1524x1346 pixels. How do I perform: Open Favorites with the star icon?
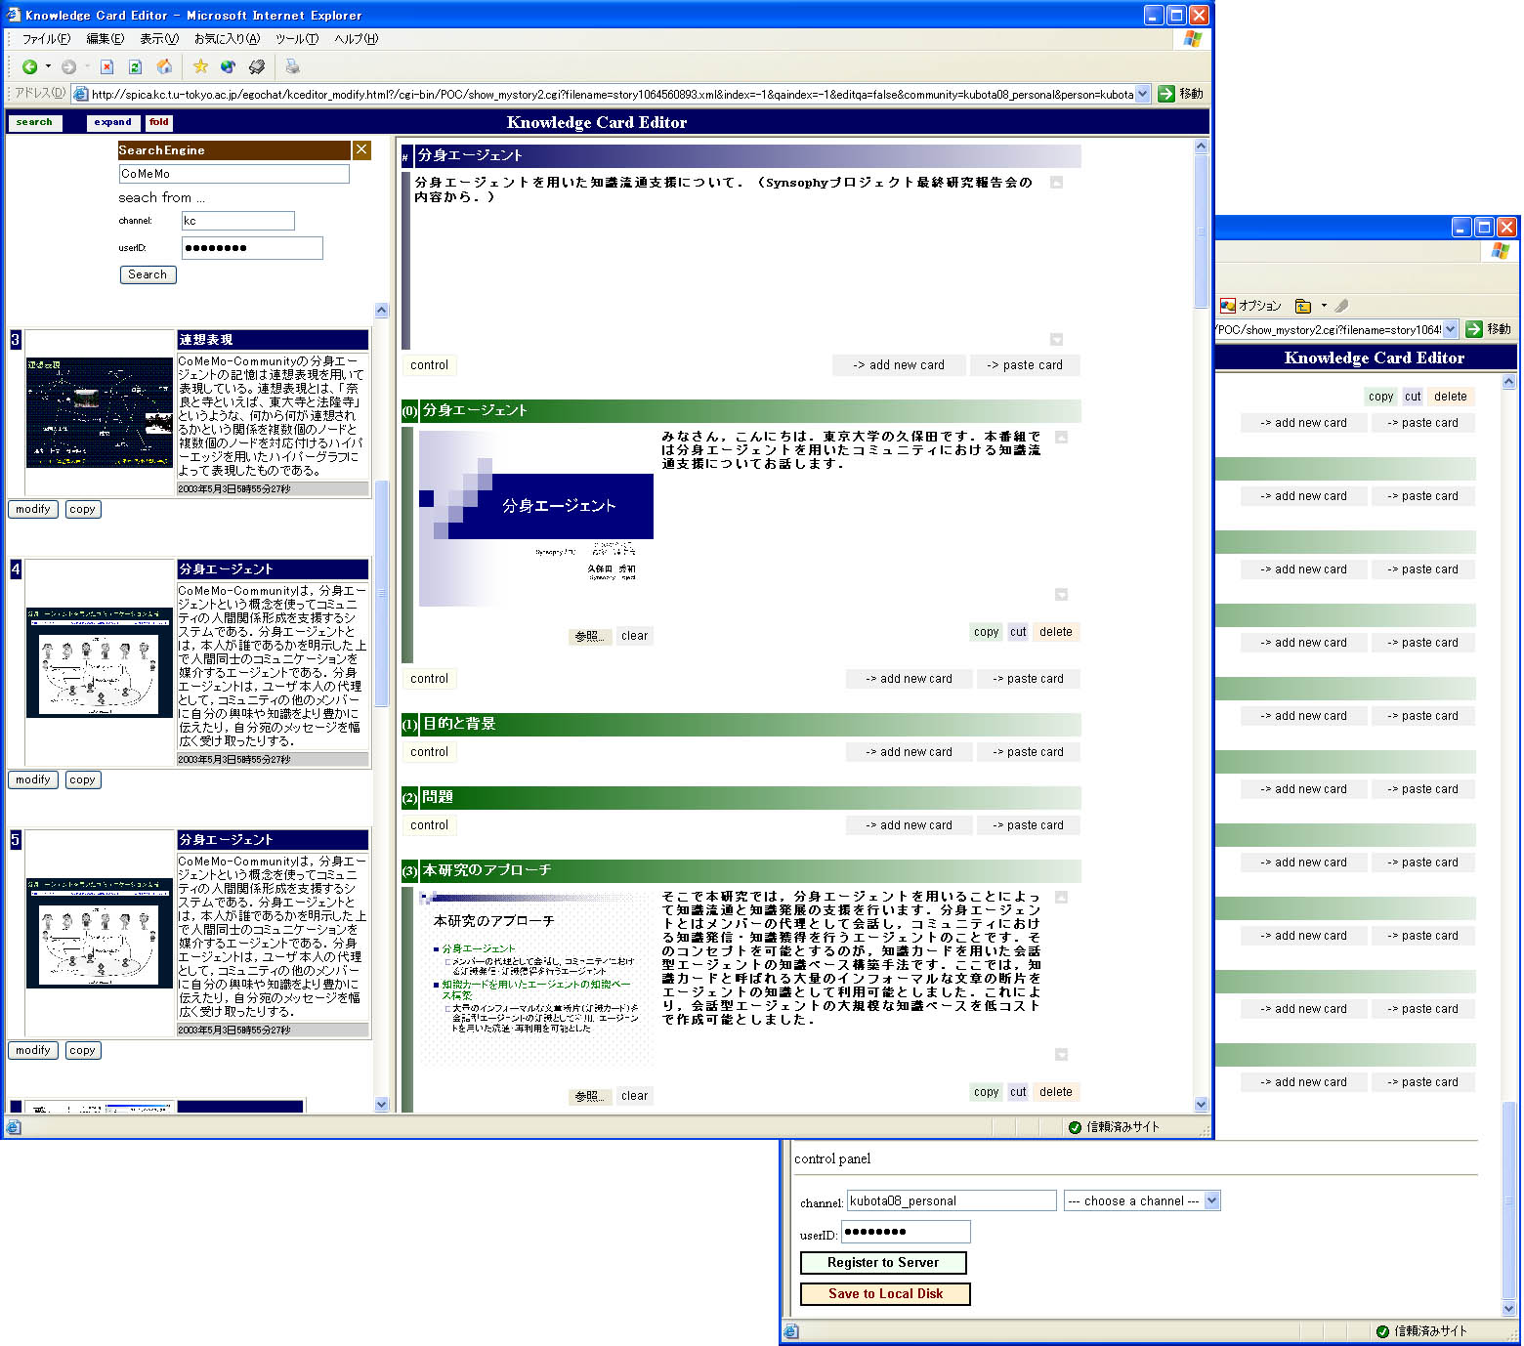tap(200, 66)
